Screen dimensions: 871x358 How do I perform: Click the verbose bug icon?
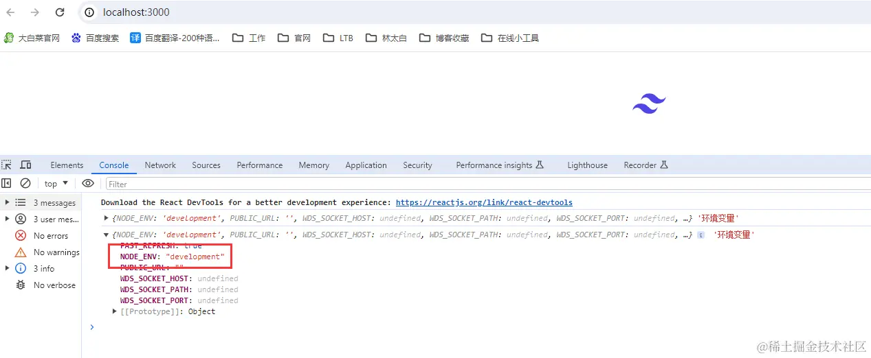click(21, 285)
